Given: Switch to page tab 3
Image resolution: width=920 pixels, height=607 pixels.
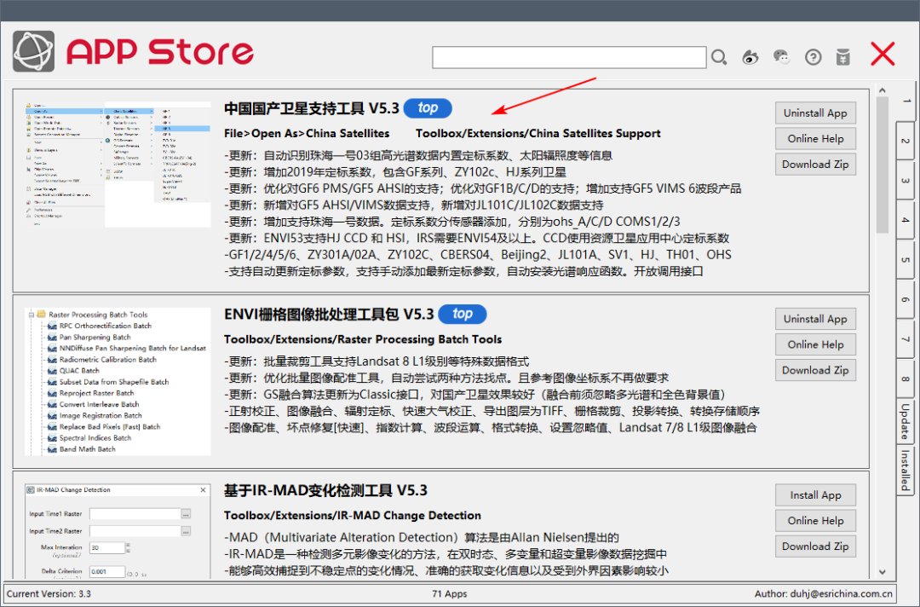Looking at the screenshot, I should click(906, 180).
